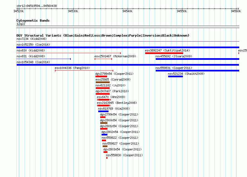Click the red dgv2803n54 bar
This screenshot has width=247, height=177.
(x=105, y=152)
